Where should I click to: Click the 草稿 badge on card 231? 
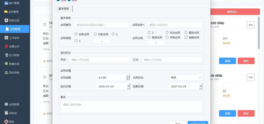(x=251, y=25)
